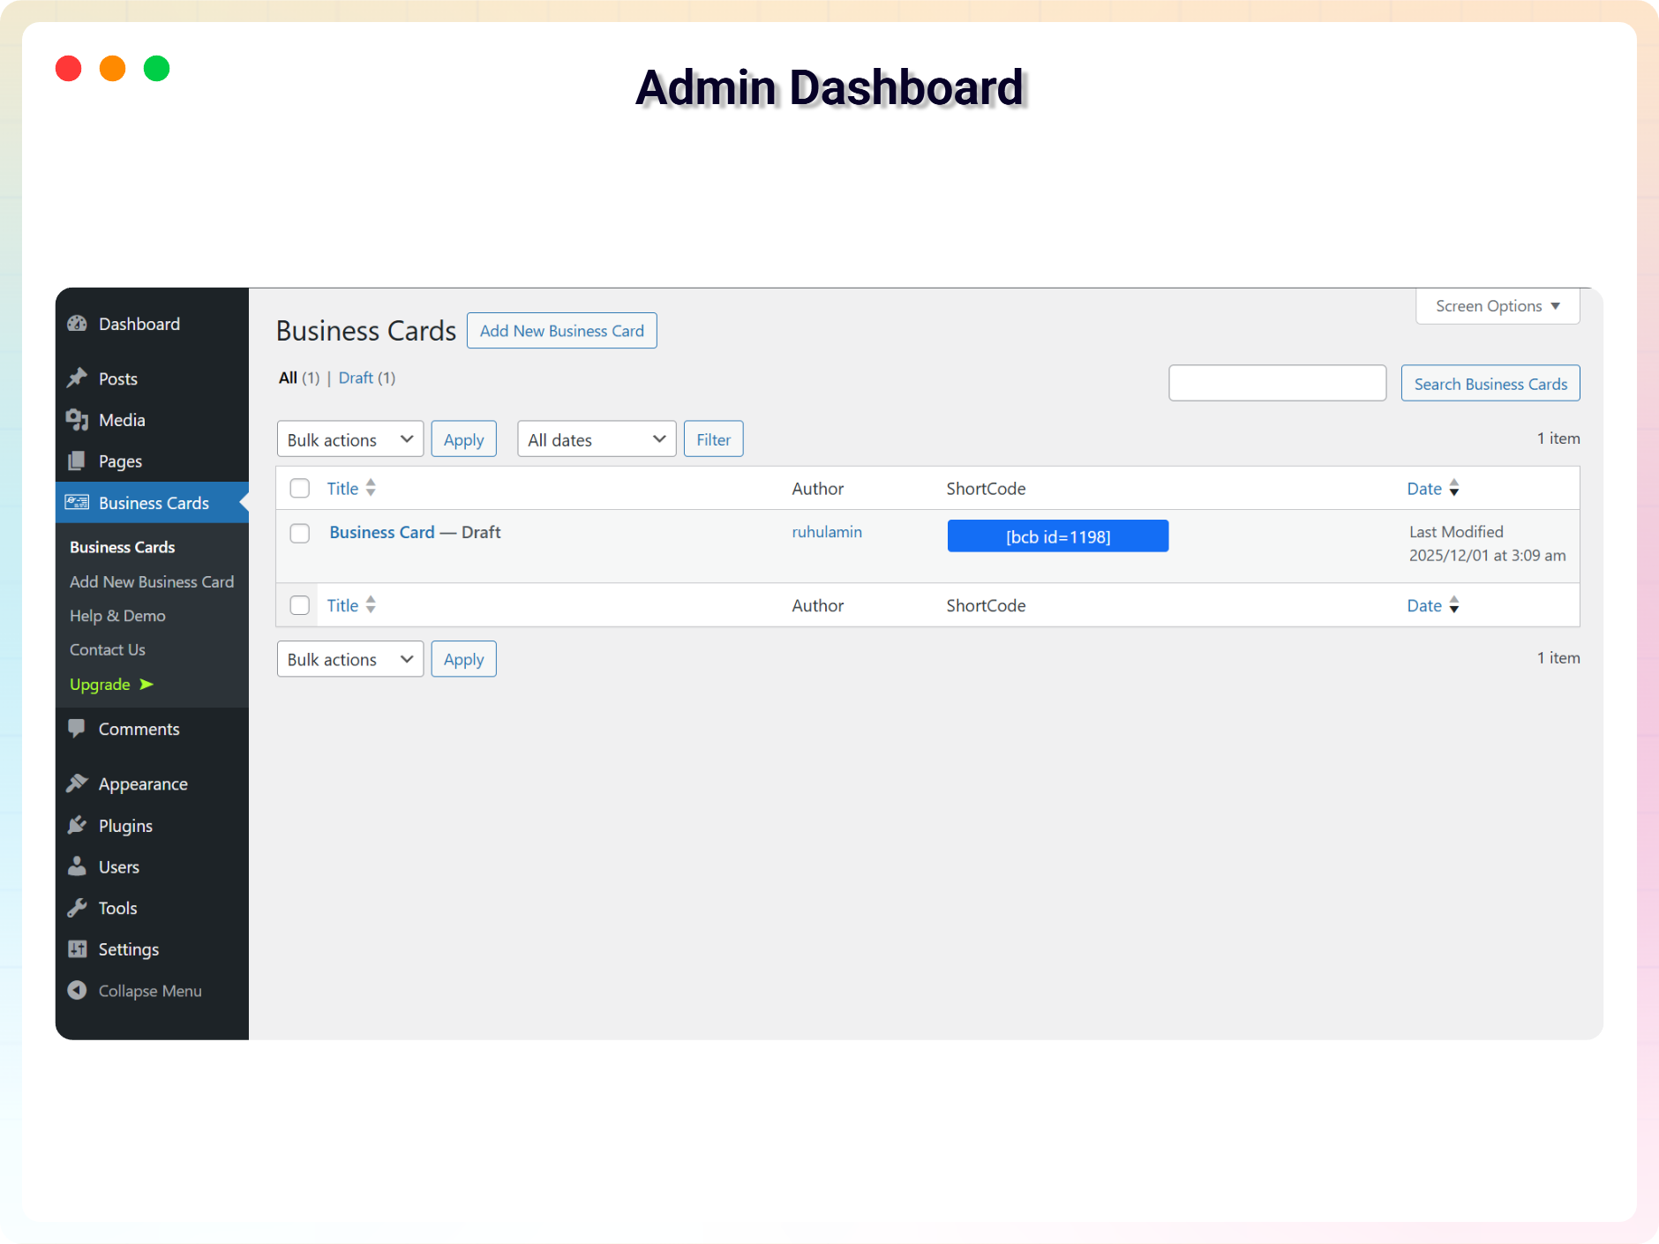Click the blue [bcb id=1198] shortcode

1057,536
